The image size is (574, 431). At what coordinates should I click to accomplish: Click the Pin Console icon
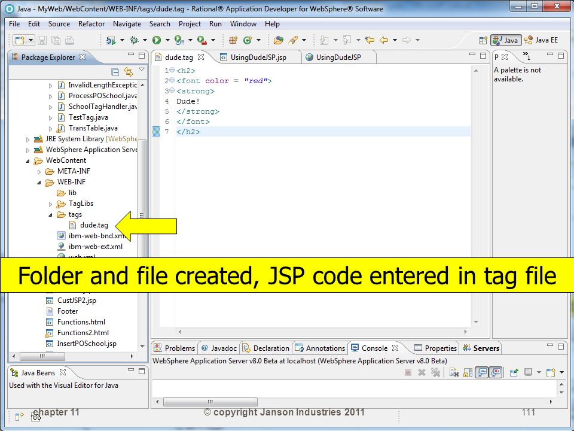514,373
